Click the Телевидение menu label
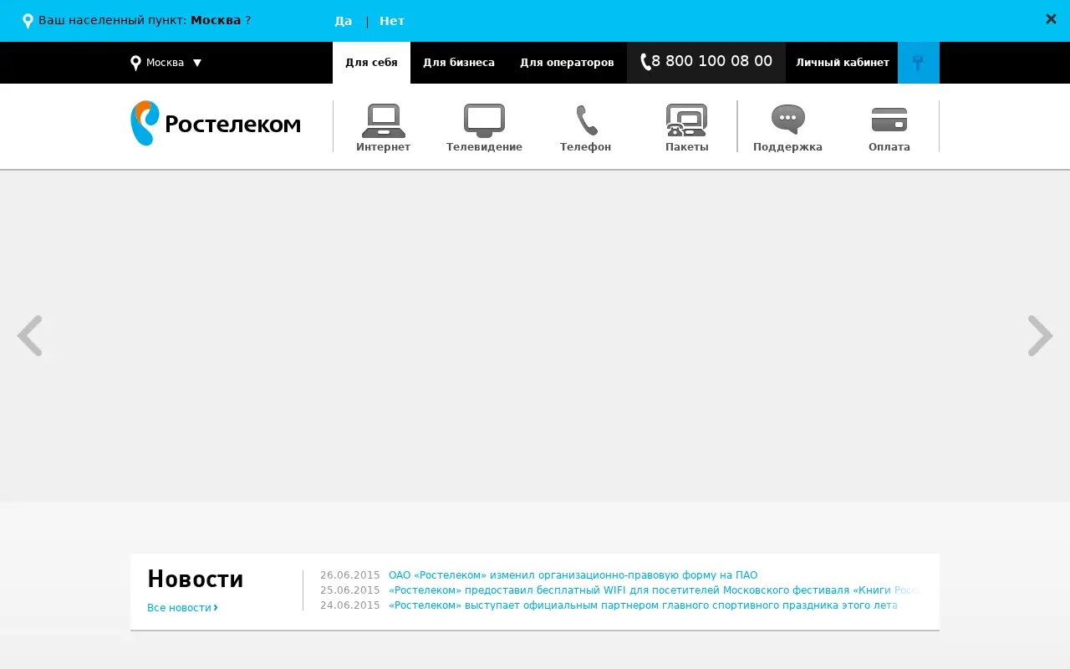This screenshot has width=1070, height=669. point(484,147)
